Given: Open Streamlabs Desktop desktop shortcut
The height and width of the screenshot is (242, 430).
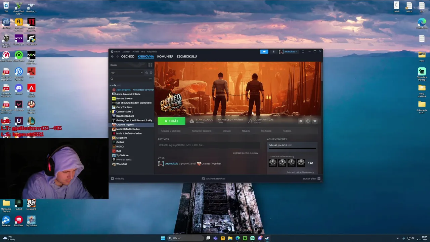Looking at the screenshot, I should [422, 74].
